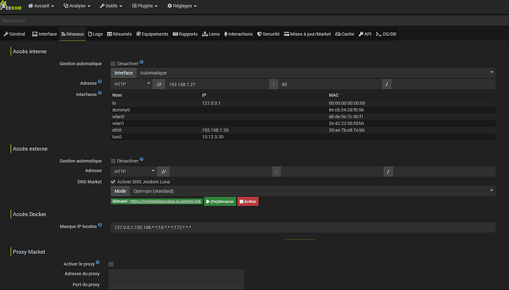Screen dimensions: 509x290
Task: Click help icon beside Activer le proxy
Action: [97, 262]
